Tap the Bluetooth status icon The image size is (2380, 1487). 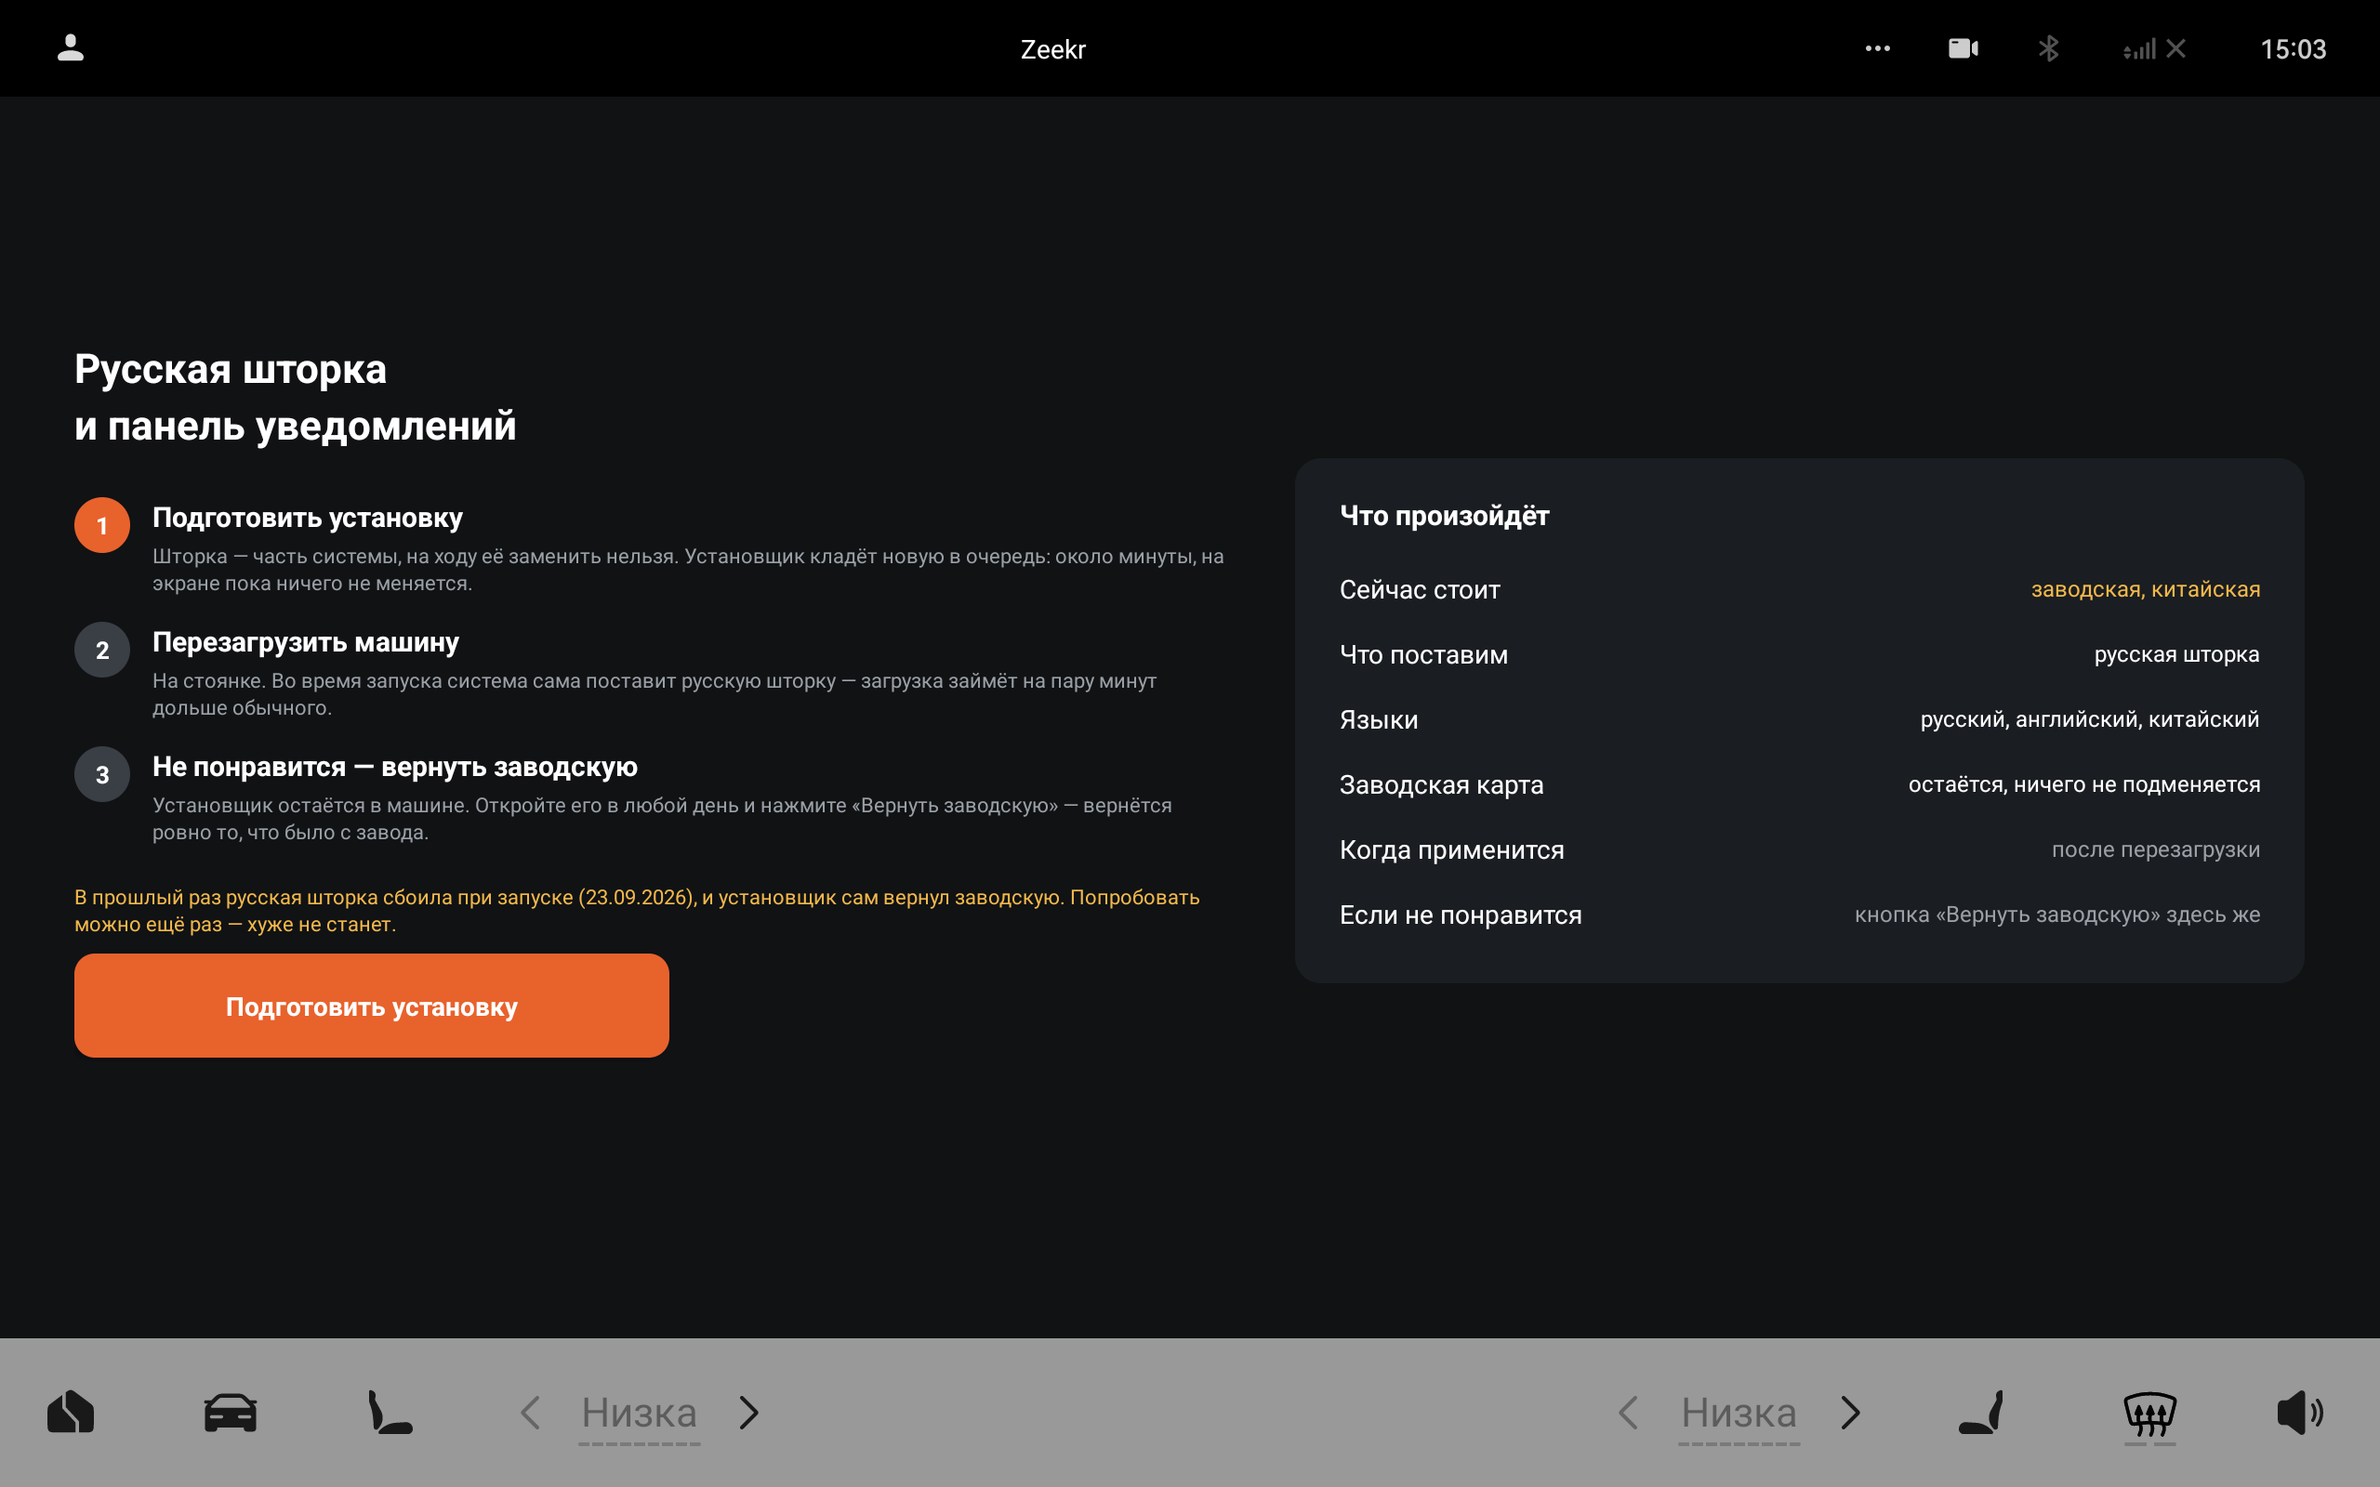[2049, 48]
